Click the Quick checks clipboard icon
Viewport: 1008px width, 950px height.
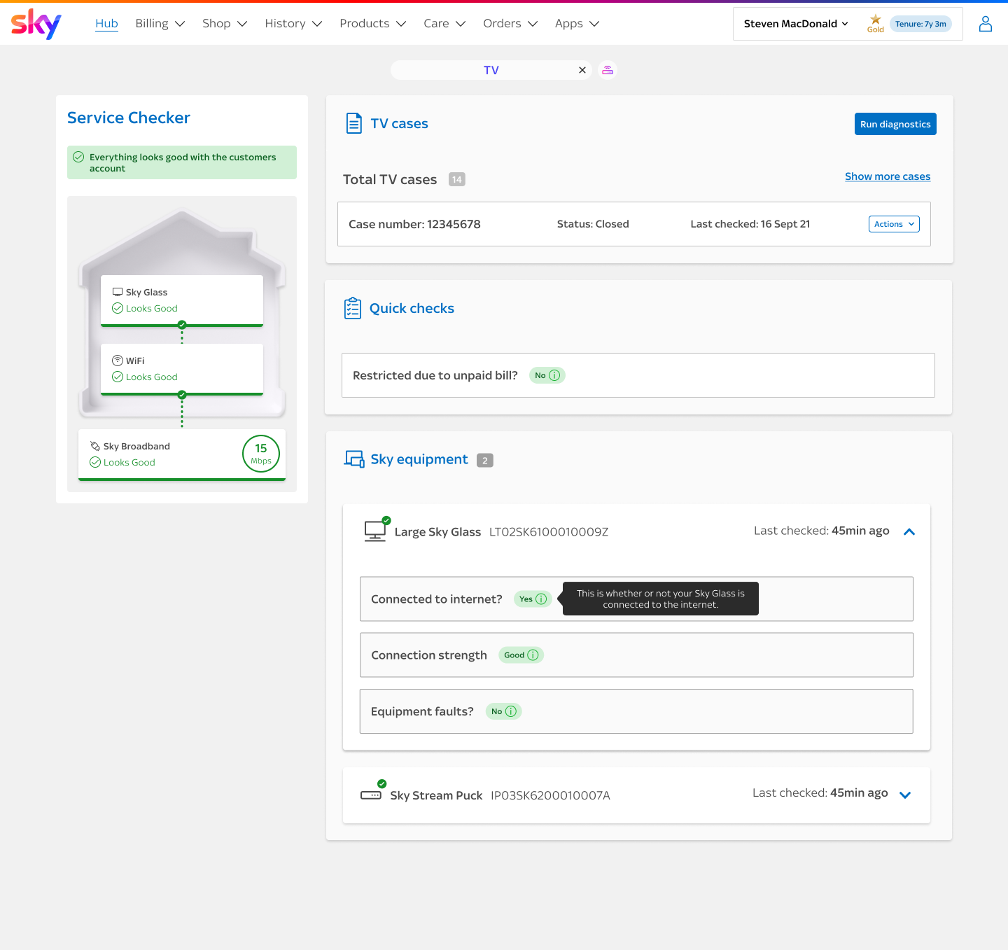coord(353,308)
